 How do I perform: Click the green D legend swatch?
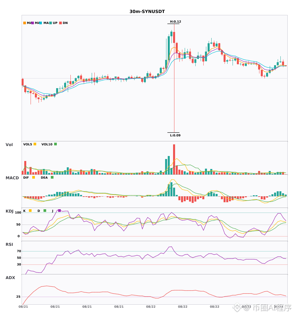tap(45, 211)
